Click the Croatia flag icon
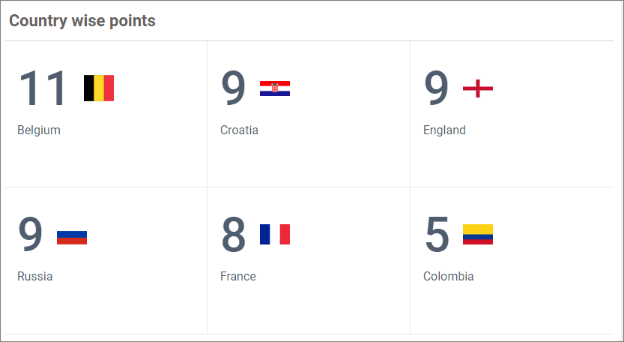Screen dimensions: 624x342 click(x=275, y=88)
